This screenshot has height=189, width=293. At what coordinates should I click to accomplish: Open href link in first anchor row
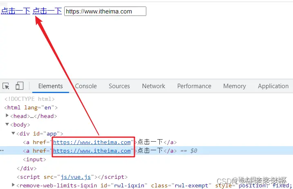[92, 142]
